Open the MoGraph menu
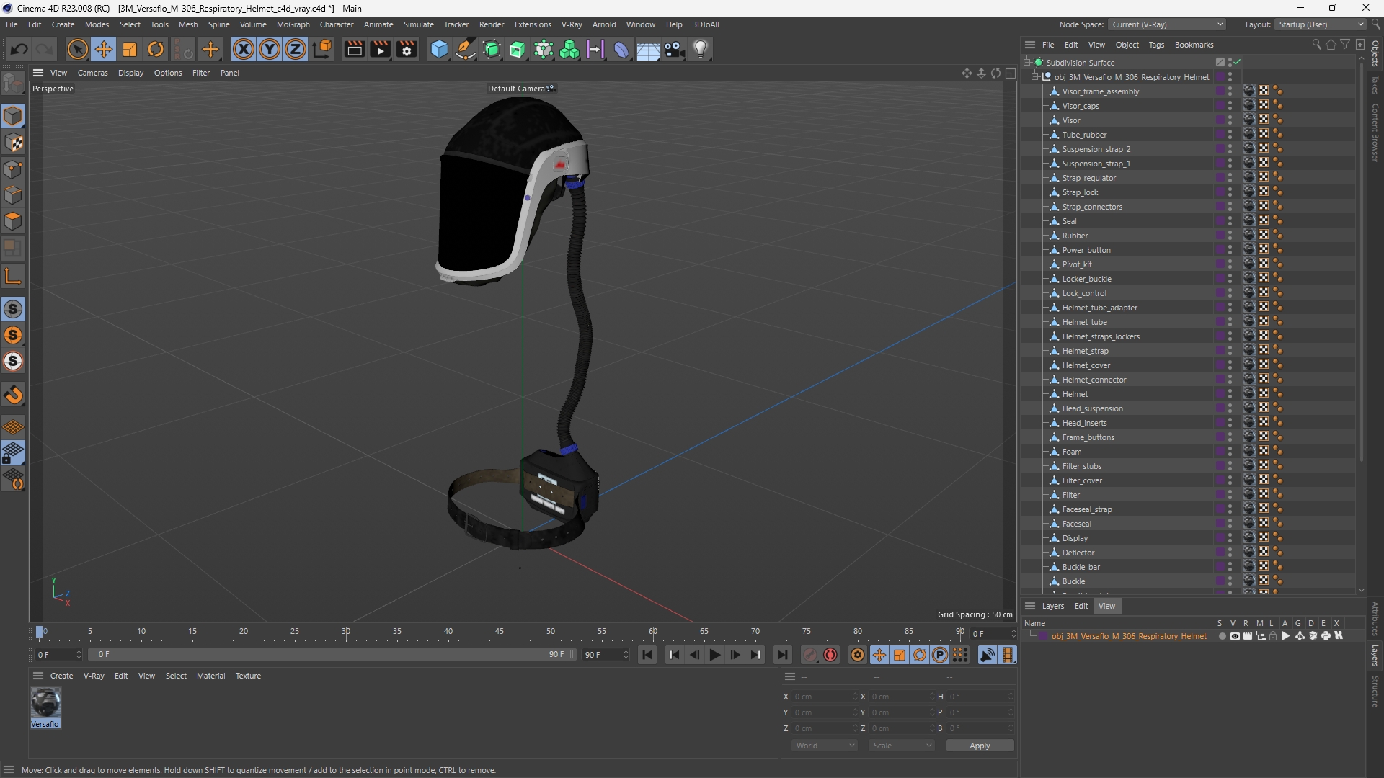1384x778 pixels. tap(293, 24)
